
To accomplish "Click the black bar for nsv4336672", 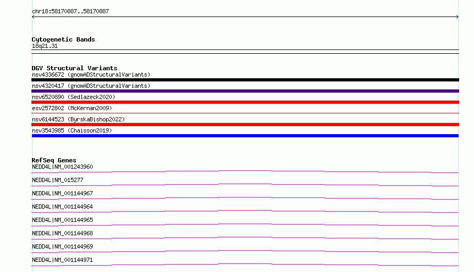I will tap(245, 80).
